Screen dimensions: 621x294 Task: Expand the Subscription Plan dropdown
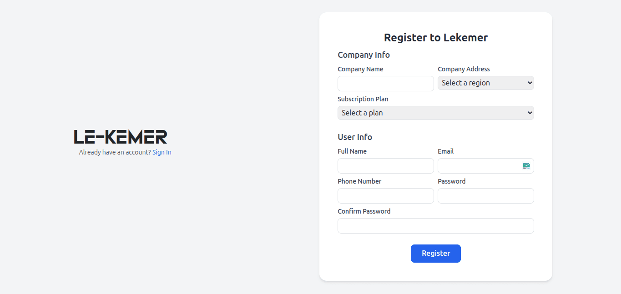[x=435, y=113]
